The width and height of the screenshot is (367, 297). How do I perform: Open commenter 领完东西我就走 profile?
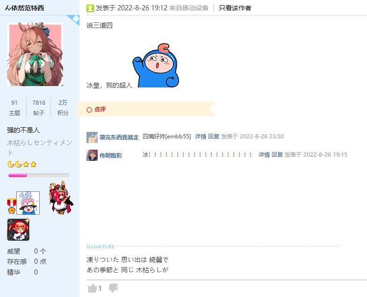click(119, 137)
